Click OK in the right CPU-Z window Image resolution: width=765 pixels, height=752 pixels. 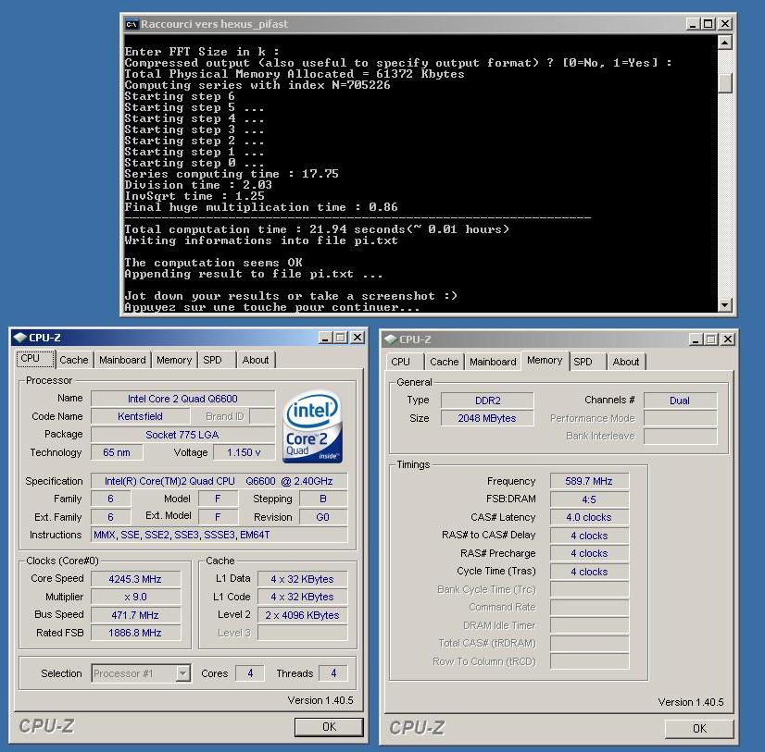699,729
